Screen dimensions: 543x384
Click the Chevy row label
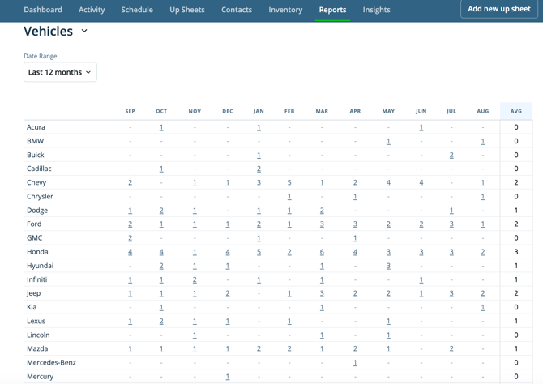click(36, 182)
